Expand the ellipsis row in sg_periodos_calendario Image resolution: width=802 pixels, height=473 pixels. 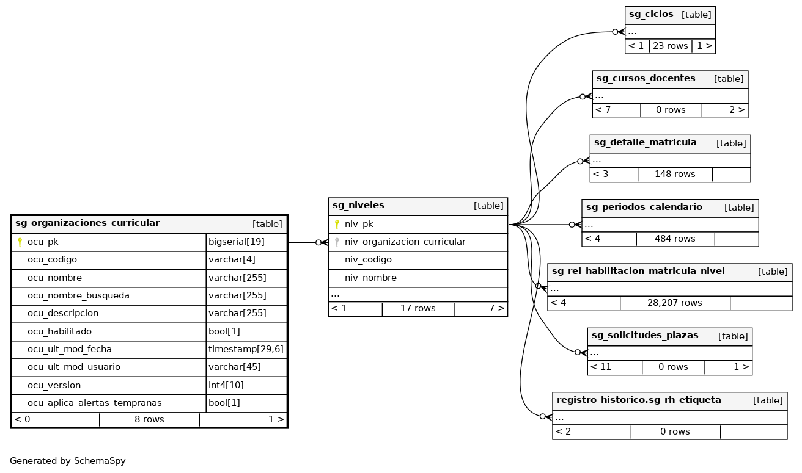point(589,225)
